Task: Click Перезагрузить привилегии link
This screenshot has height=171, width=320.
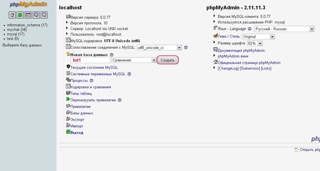Action: tap(93, 100)
